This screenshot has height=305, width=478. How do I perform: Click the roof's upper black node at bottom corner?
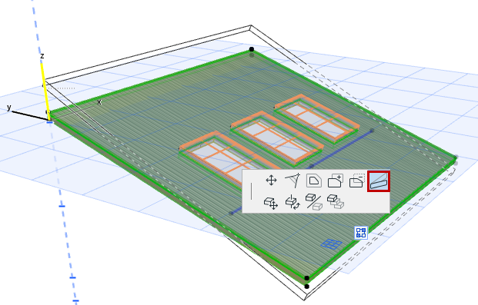tap(307, 278)
